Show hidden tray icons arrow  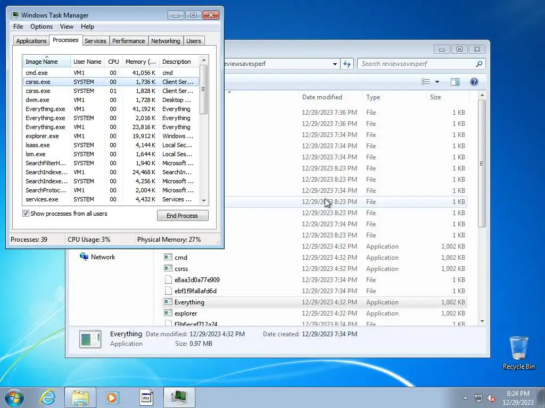(x=465, y=398)
